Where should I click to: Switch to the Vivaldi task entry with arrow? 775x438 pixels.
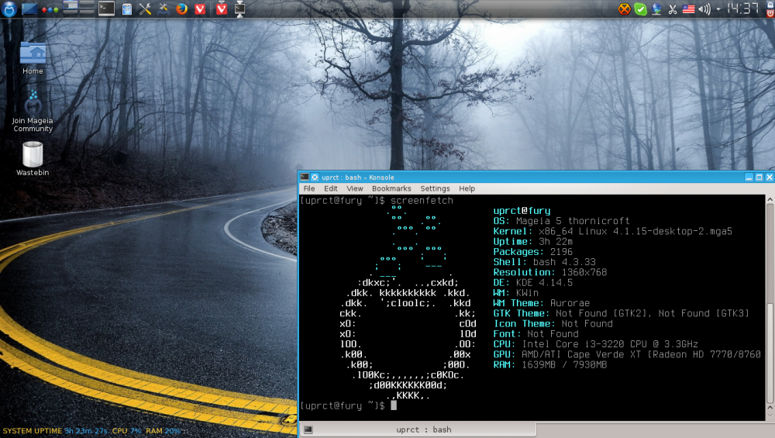coord(222,9)
